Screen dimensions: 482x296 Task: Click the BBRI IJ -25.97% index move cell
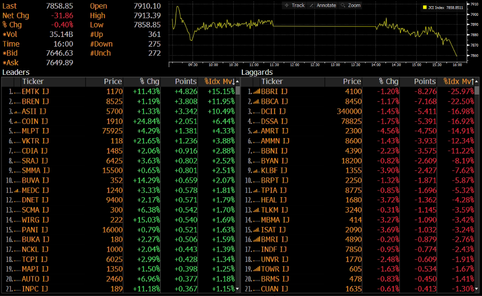pos(460,92)
